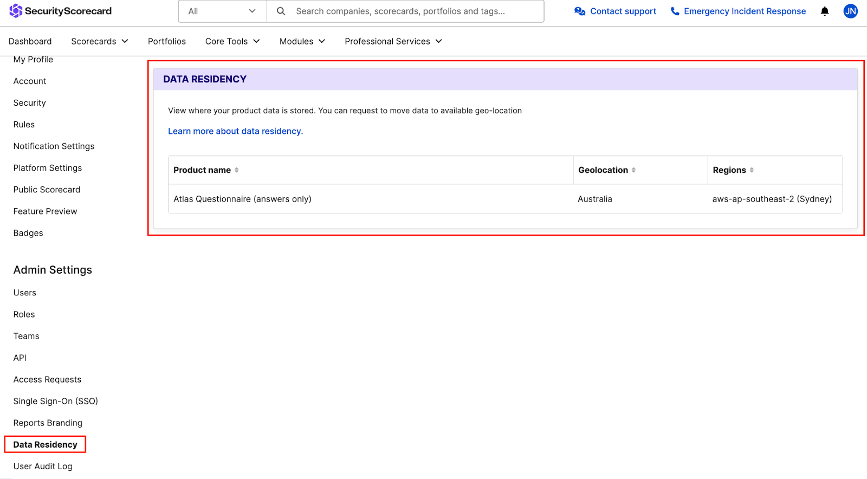Open Account settings
867x479 pixels.
click(30, 81)
